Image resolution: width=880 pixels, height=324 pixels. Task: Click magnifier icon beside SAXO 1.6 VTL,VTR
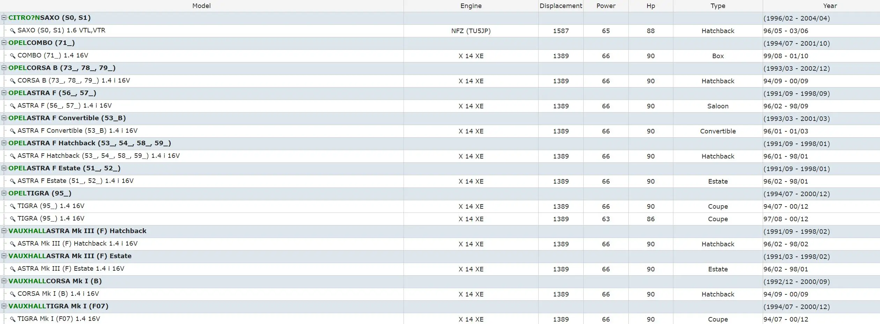(x=13, y=31)
